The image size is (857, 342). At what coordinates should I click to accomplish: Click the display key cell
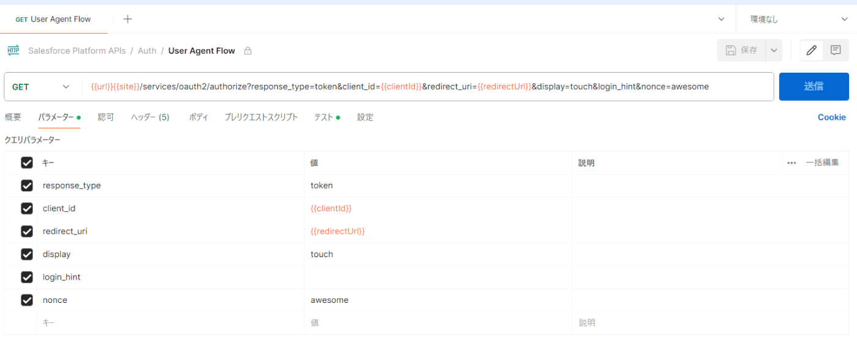coord(170,254)
